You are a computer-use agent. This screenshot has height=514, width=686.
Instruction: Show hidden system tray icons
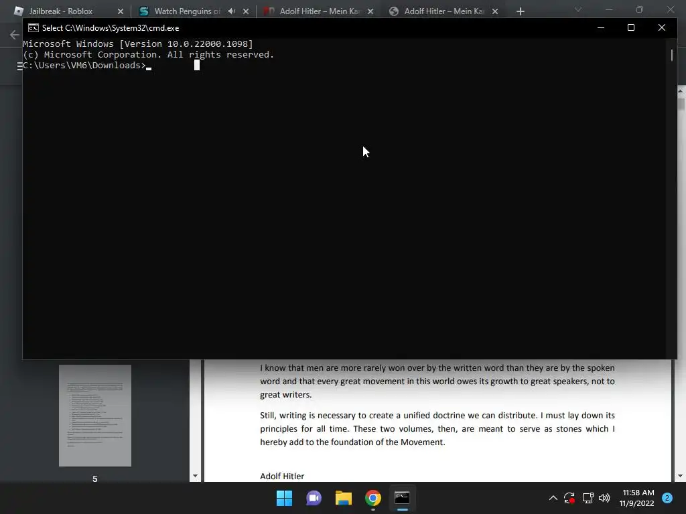tap(553, 498)
